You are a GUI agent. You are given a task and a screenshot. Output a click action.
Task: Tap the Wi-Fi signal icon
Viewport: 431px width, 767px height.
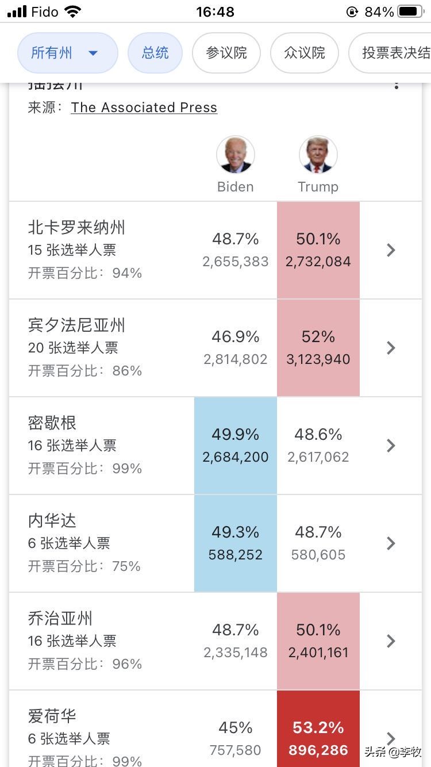(73, 11)
